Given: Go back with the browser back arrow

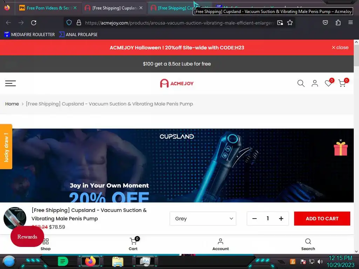Looking at the screenshot, I should click(8, 23).
